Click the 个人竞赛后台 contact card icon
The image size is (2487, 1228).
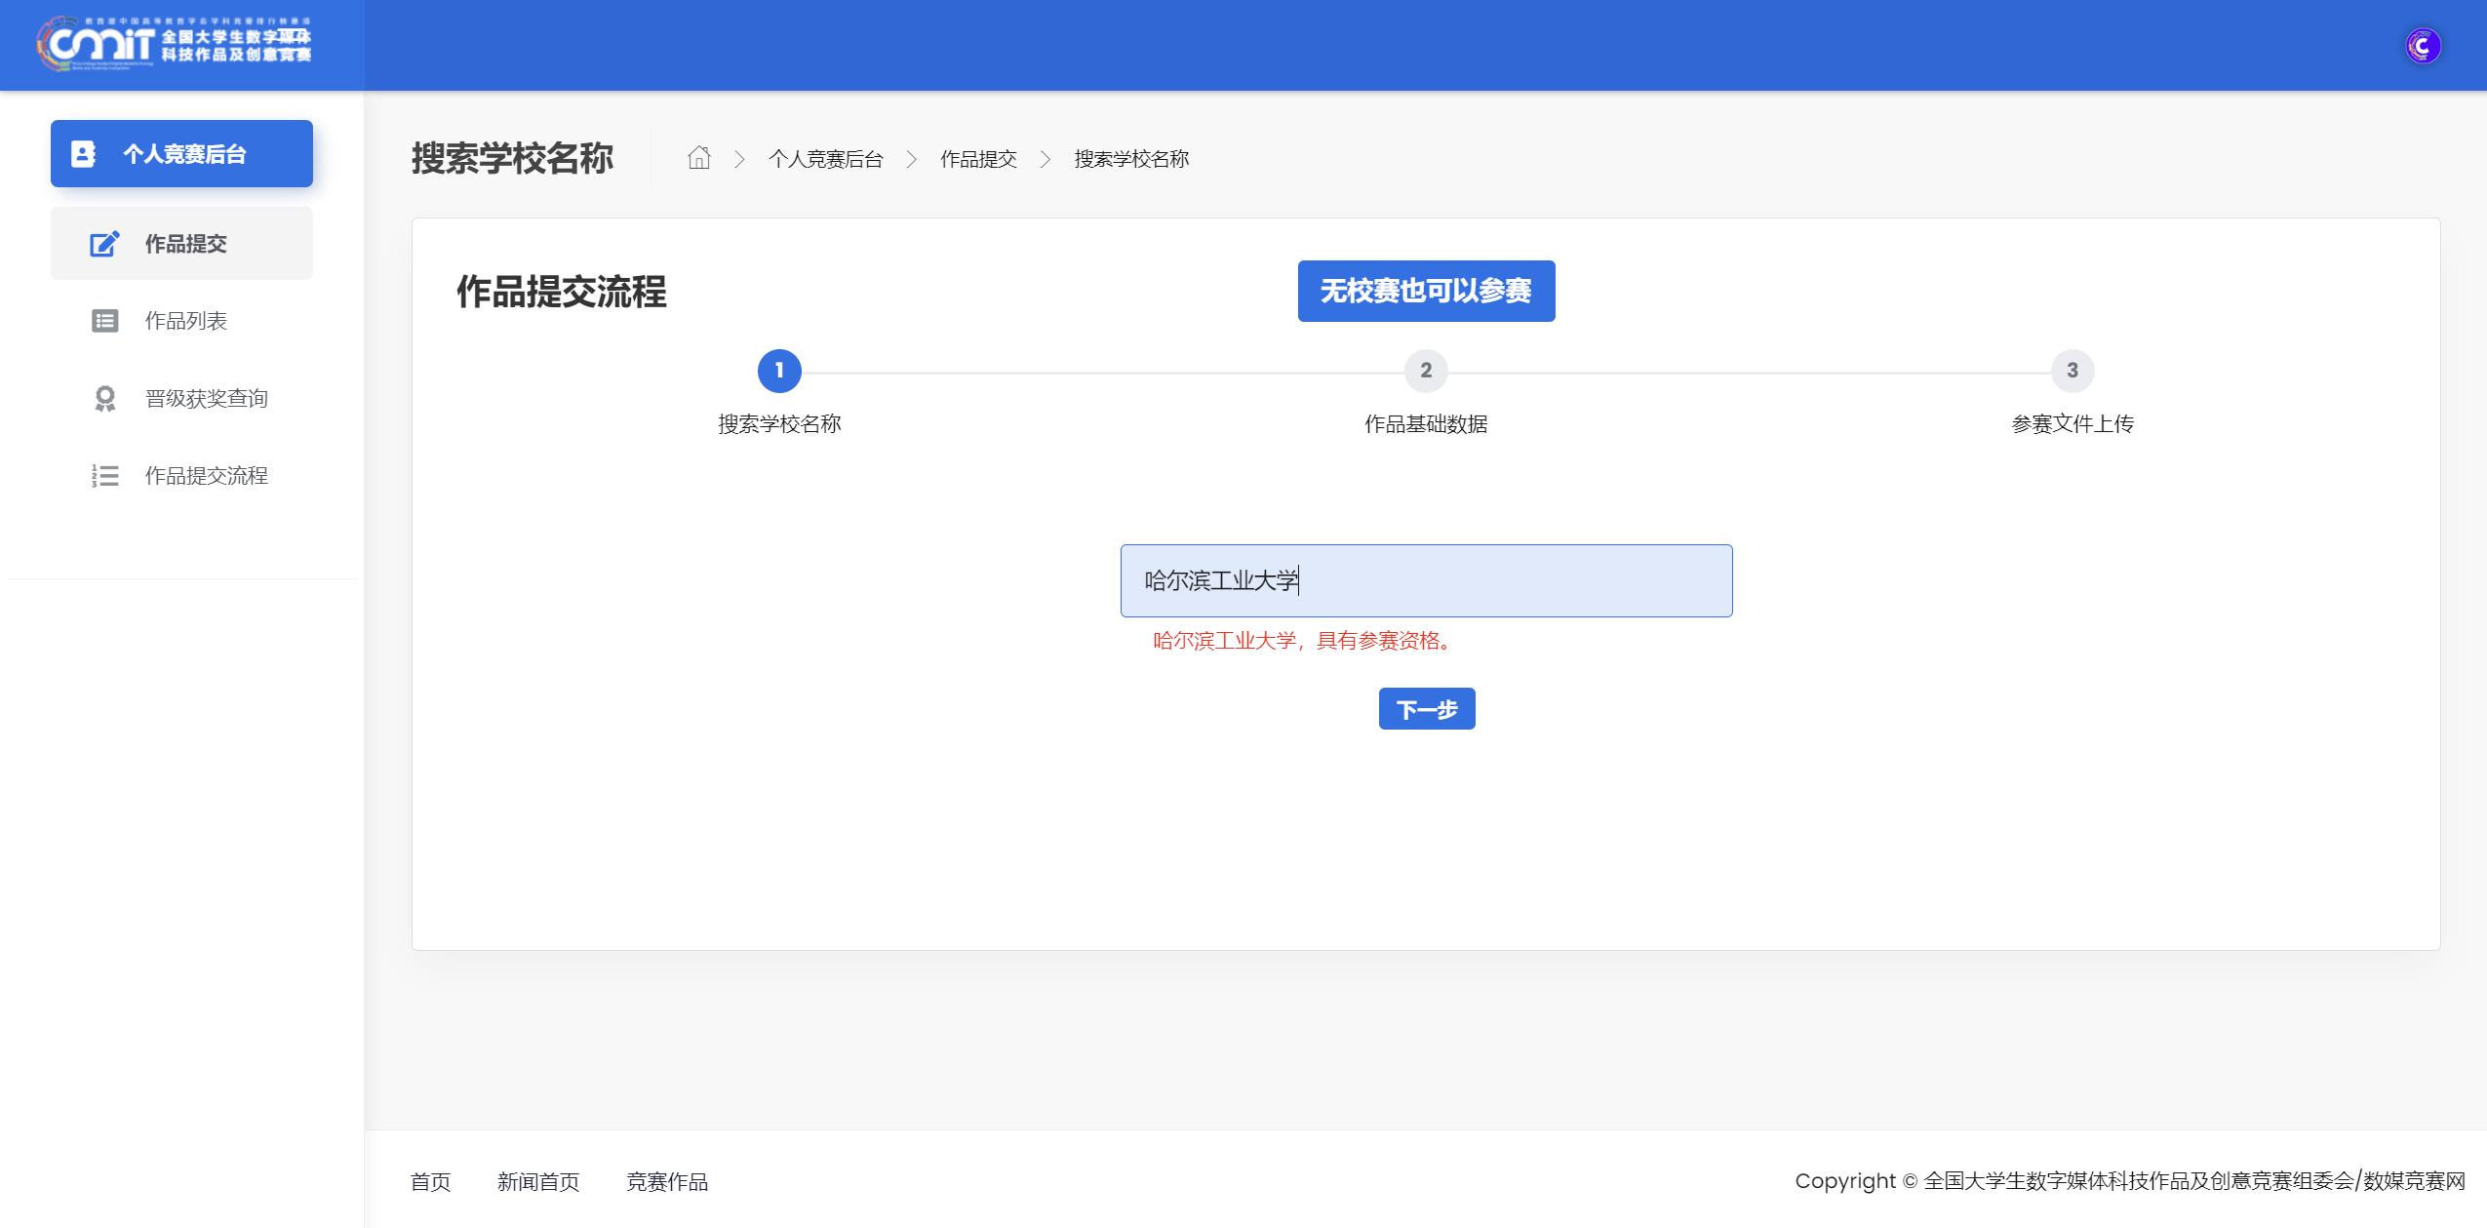[x=84, y=154]
